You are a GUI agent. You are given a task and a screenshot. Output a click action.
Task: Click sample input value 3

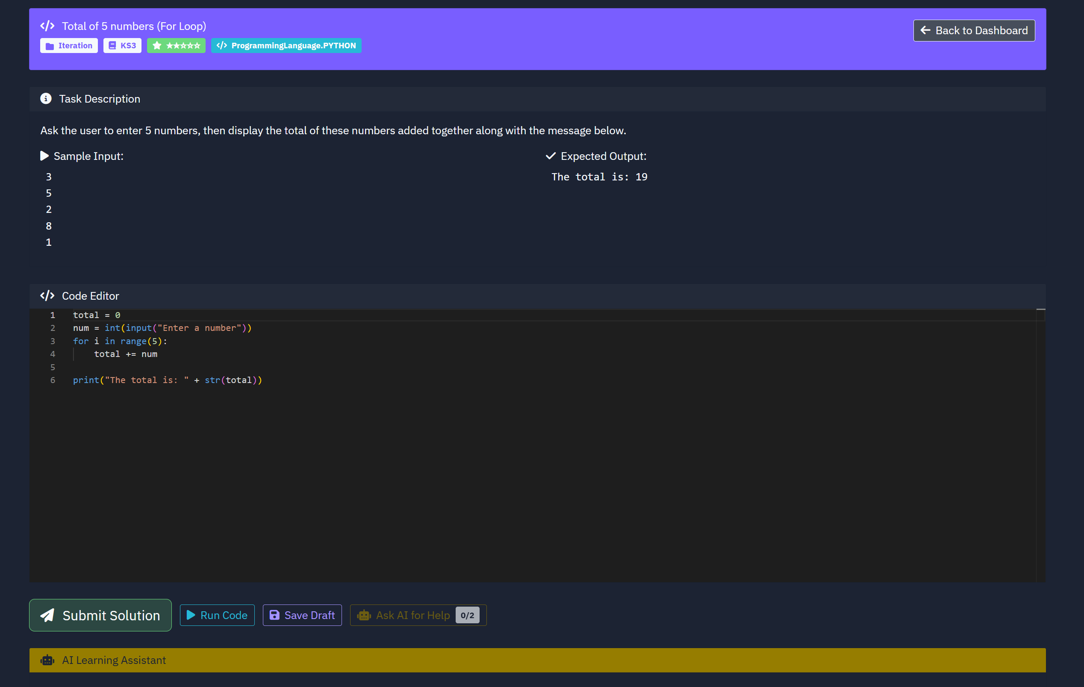pos(49,177)
